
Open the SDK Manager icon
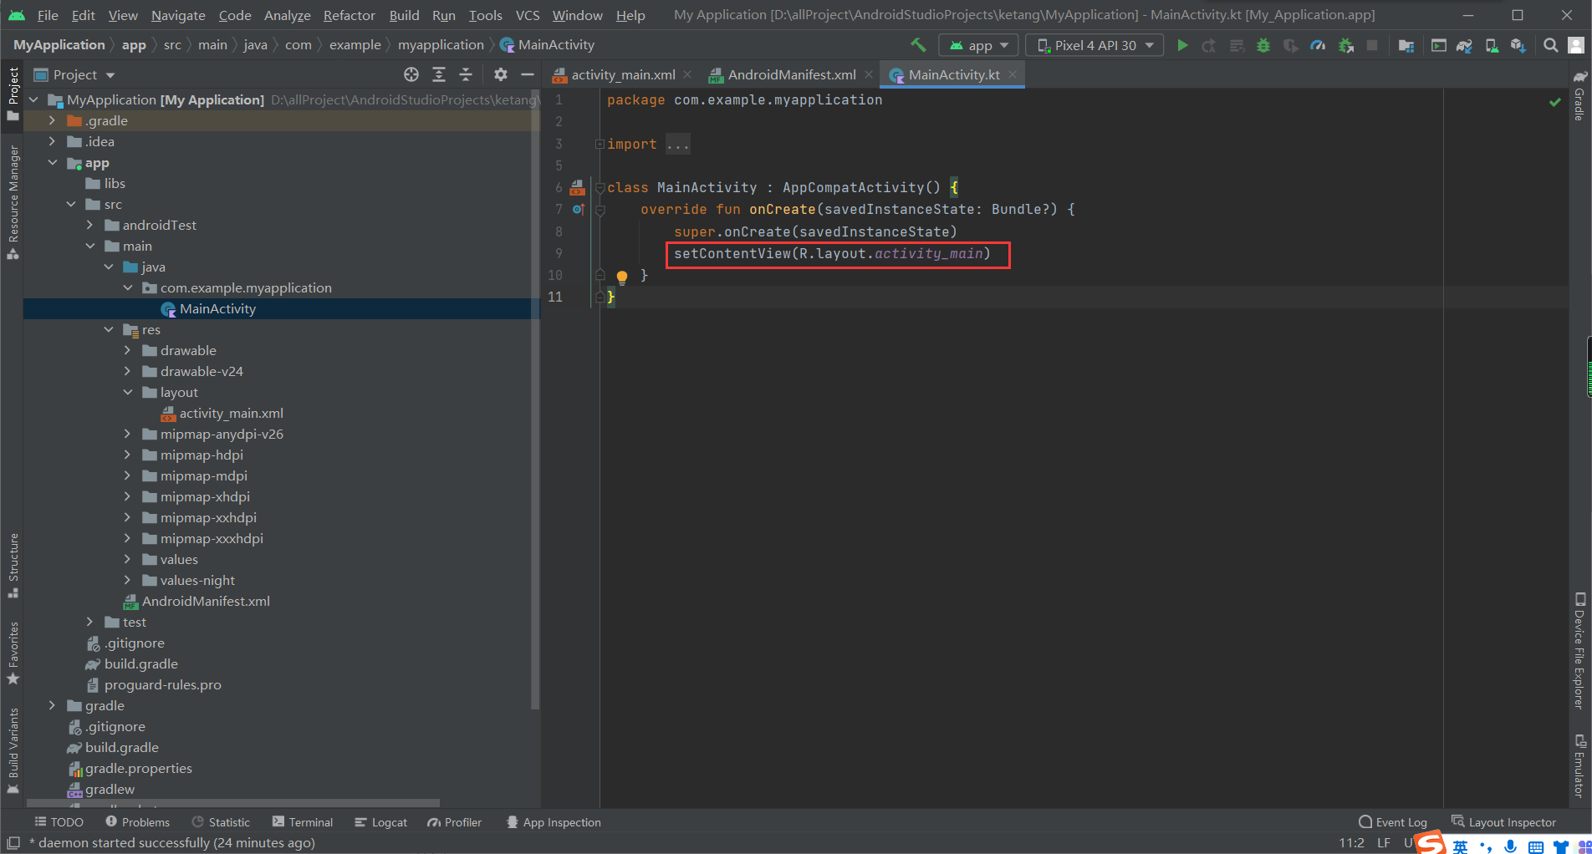(x=1518, y=45)
